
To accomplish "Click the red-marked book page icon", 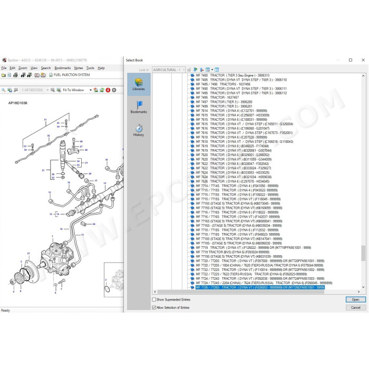I will tap(37, 75).
